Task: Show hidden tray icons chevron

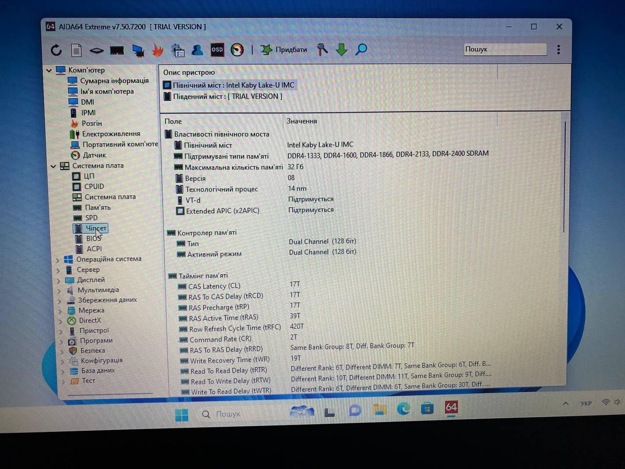Action: 565,404
